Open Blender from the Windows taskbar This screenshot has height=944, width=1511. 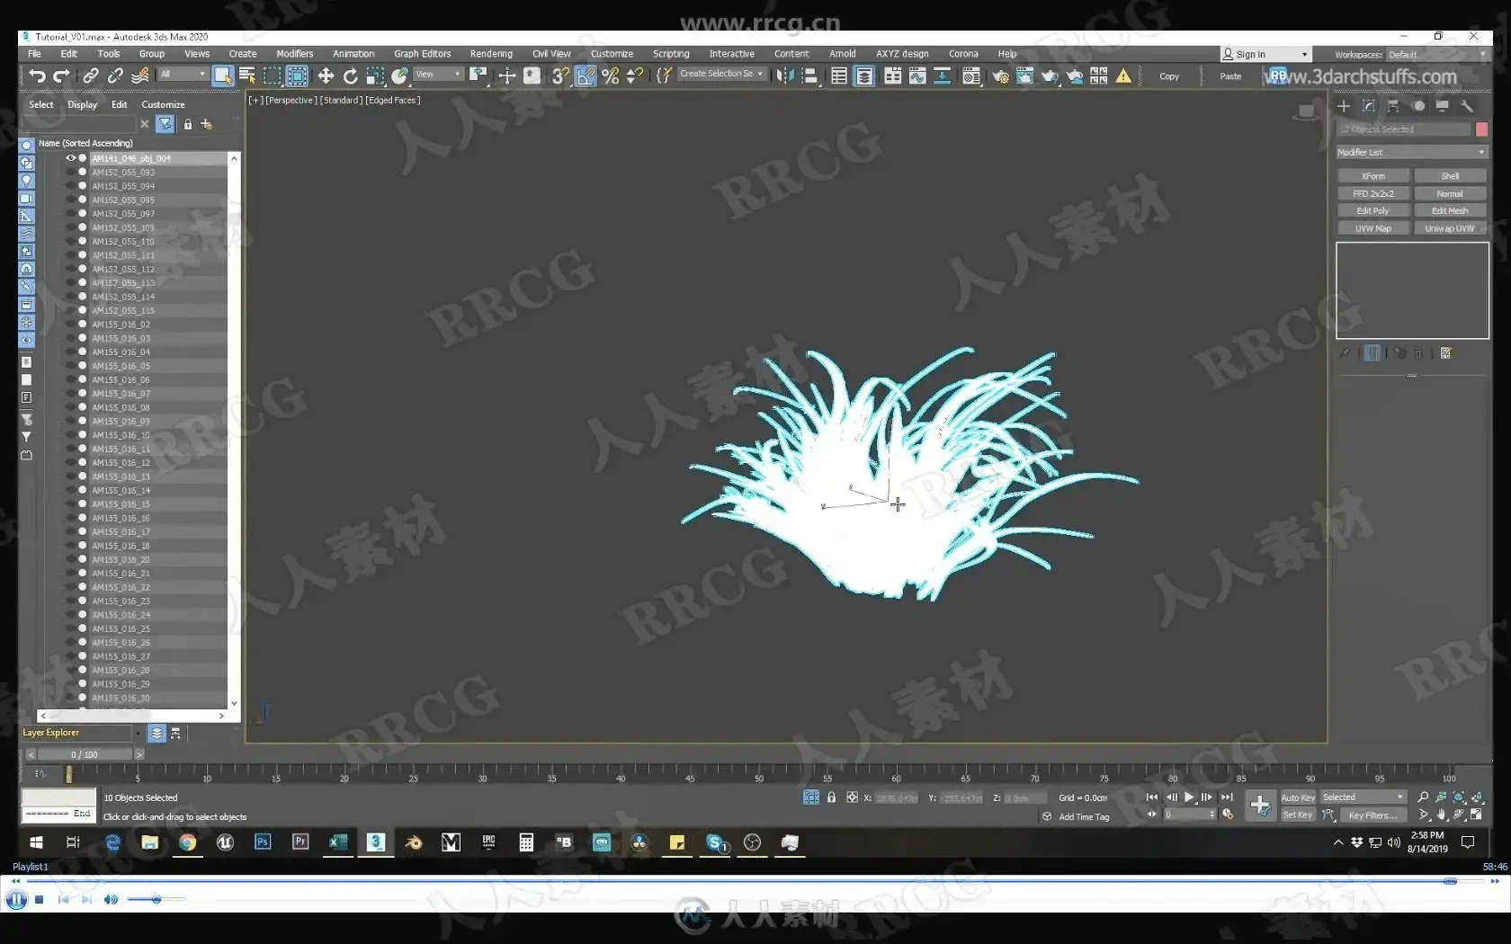click(x=414, y=842)
